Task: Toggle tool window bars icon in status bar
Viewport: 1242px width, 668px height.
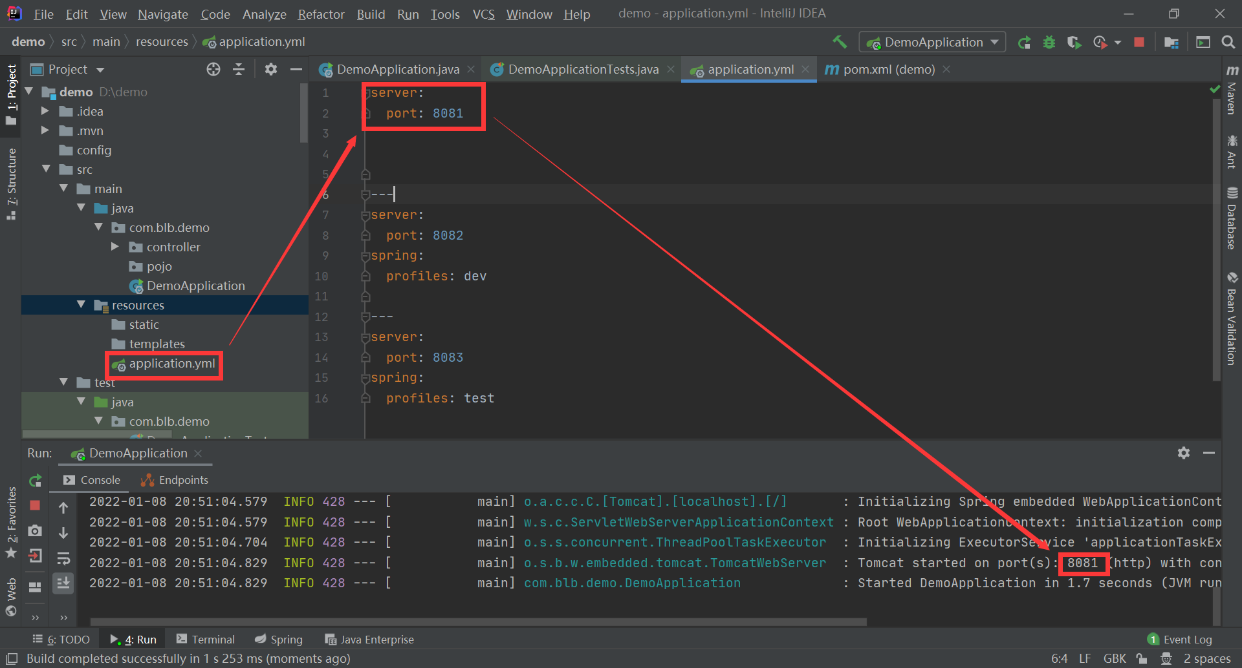Action: (11, 659)
